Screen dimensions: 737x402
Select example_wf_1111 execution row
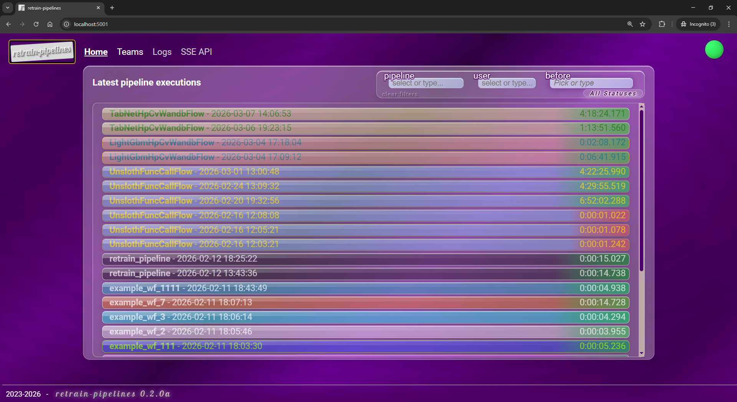tap(366, 288)
